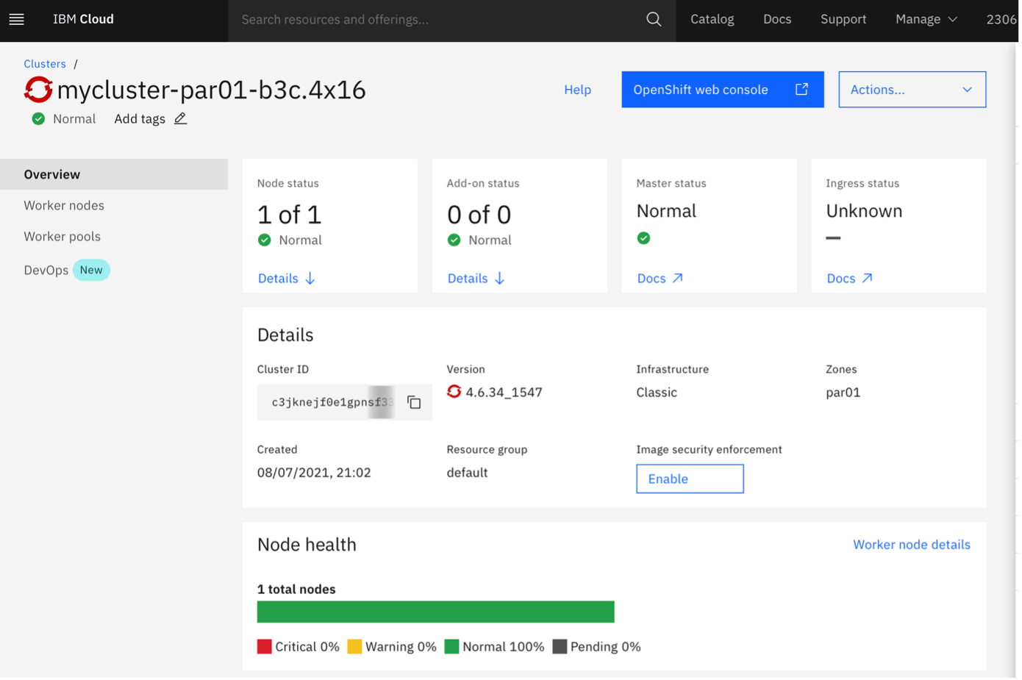The width and height of the screenshot is (1022, 680).
Task: Open Worker pools section
Action: tap(62, 237)
